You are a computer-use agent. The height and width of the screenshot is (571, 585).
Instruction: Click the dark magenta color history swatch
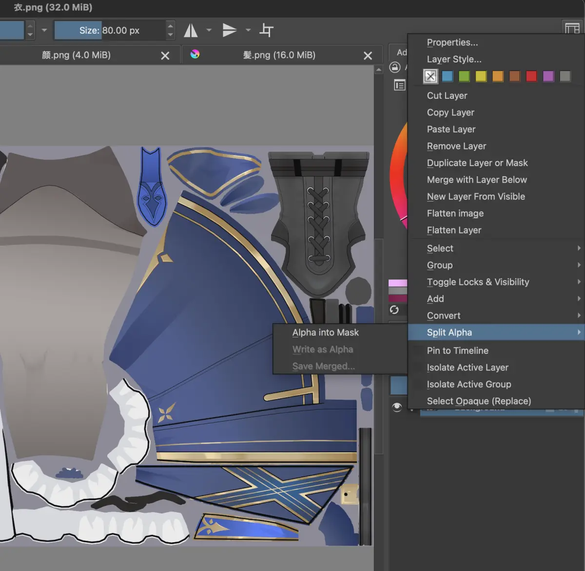[398, 298]
